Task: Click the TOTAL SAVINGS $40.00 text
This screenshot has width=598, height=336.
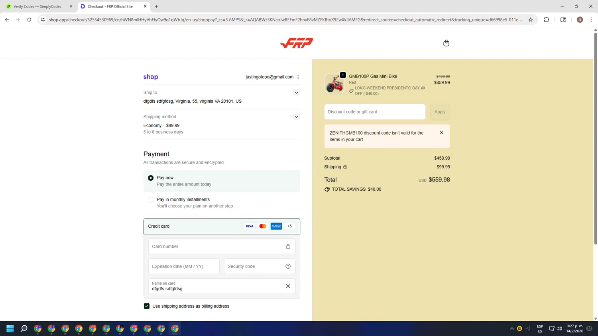Action: 356,189
